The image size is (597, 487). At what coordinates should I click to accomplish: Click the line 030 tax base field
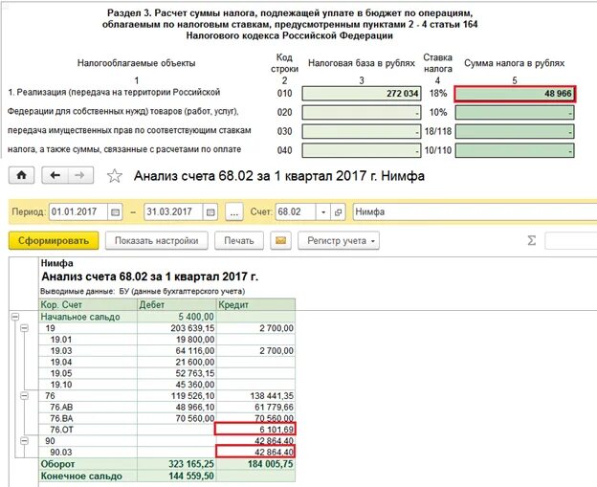coord(362,131)
